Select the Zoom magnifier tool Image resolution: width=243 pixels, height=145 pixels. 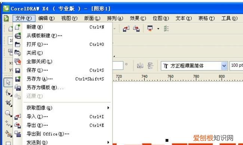(8, 114)
